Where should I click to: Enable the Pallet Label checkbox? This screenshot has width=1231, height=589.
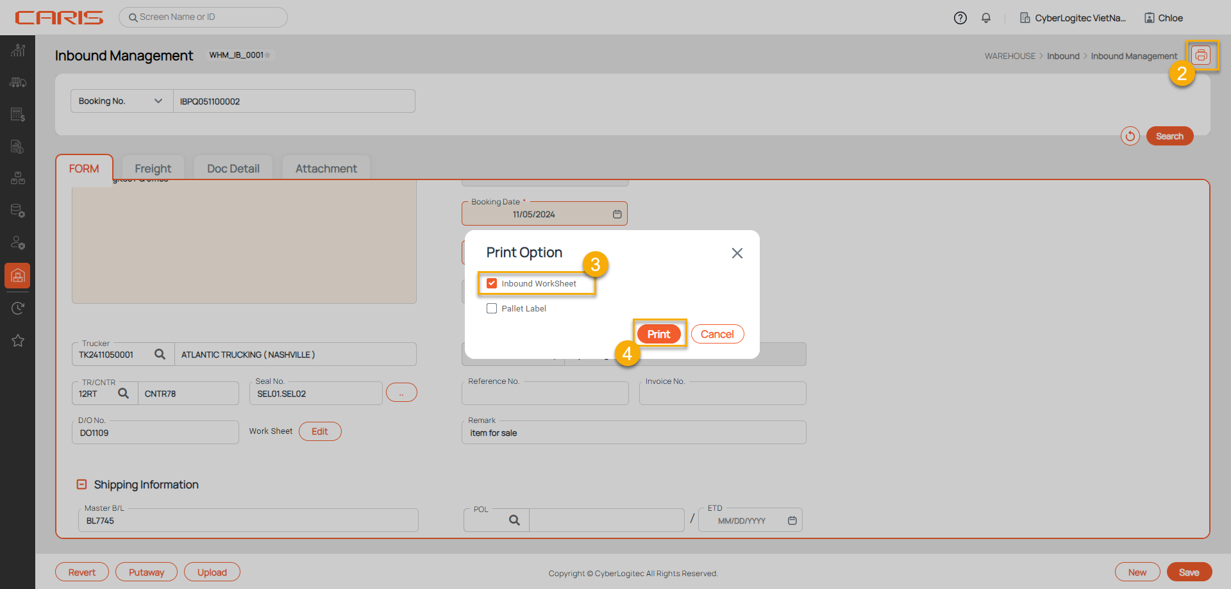point(492,308)
